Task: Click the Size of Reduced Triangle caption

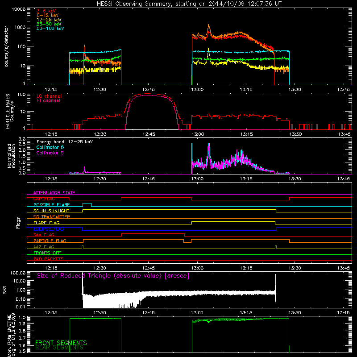Action: coord(113,276)
